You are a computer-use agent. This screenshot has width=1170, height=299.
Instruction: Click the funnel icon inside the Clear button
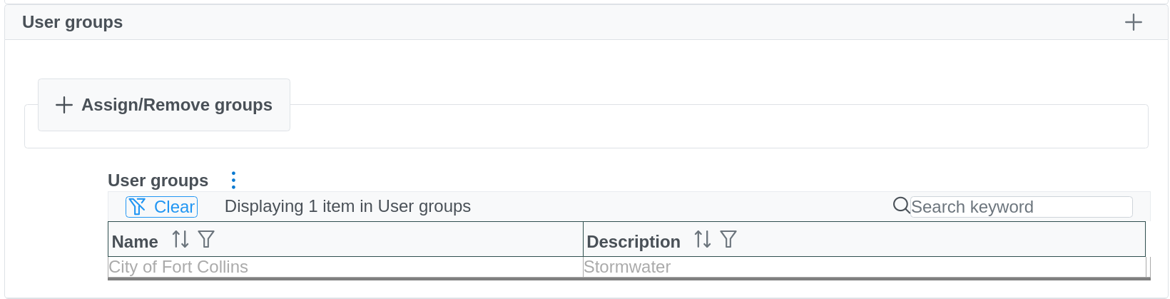point(138,207)
